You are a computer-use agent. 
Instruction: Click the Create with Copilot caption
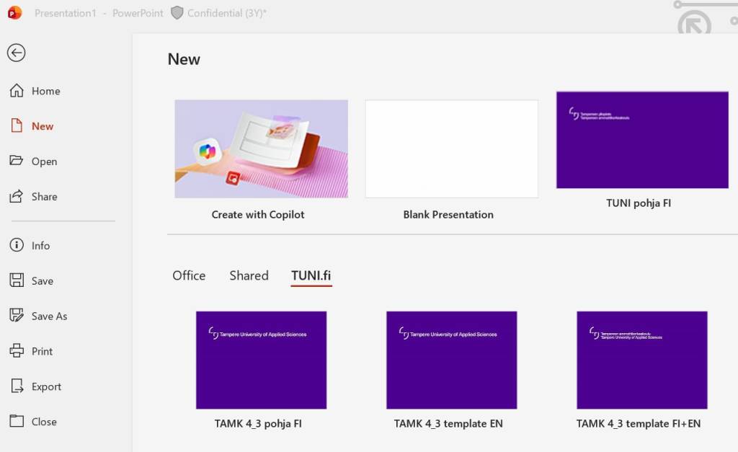pyautogui.click(x=258, y=215)
